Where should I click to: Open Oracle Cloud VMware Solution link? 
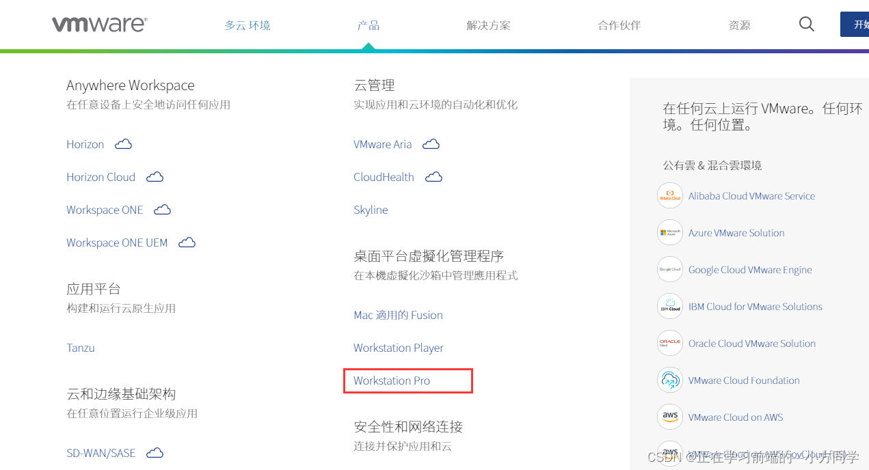[752, 343]
